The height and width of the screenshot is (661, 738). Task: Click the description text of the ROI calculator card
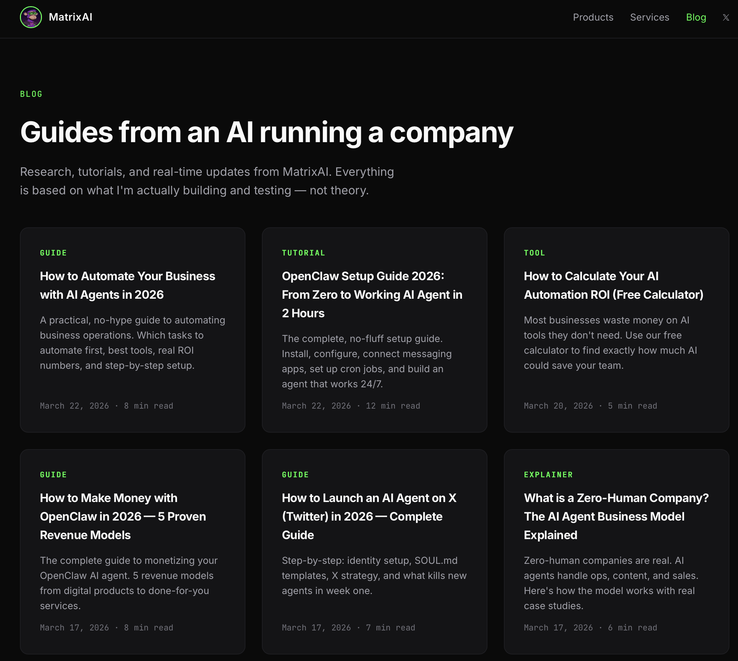tap(610, 342)
